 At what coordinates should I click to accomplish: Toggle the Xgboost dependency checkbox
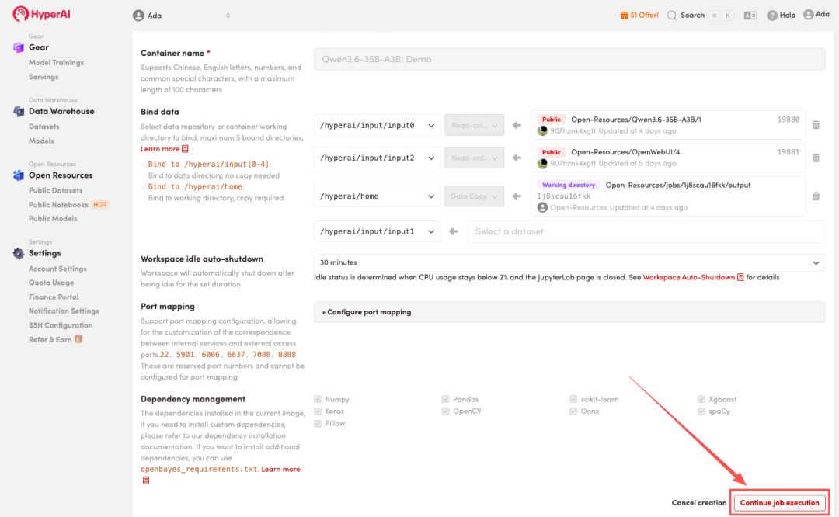pos(701,399)
